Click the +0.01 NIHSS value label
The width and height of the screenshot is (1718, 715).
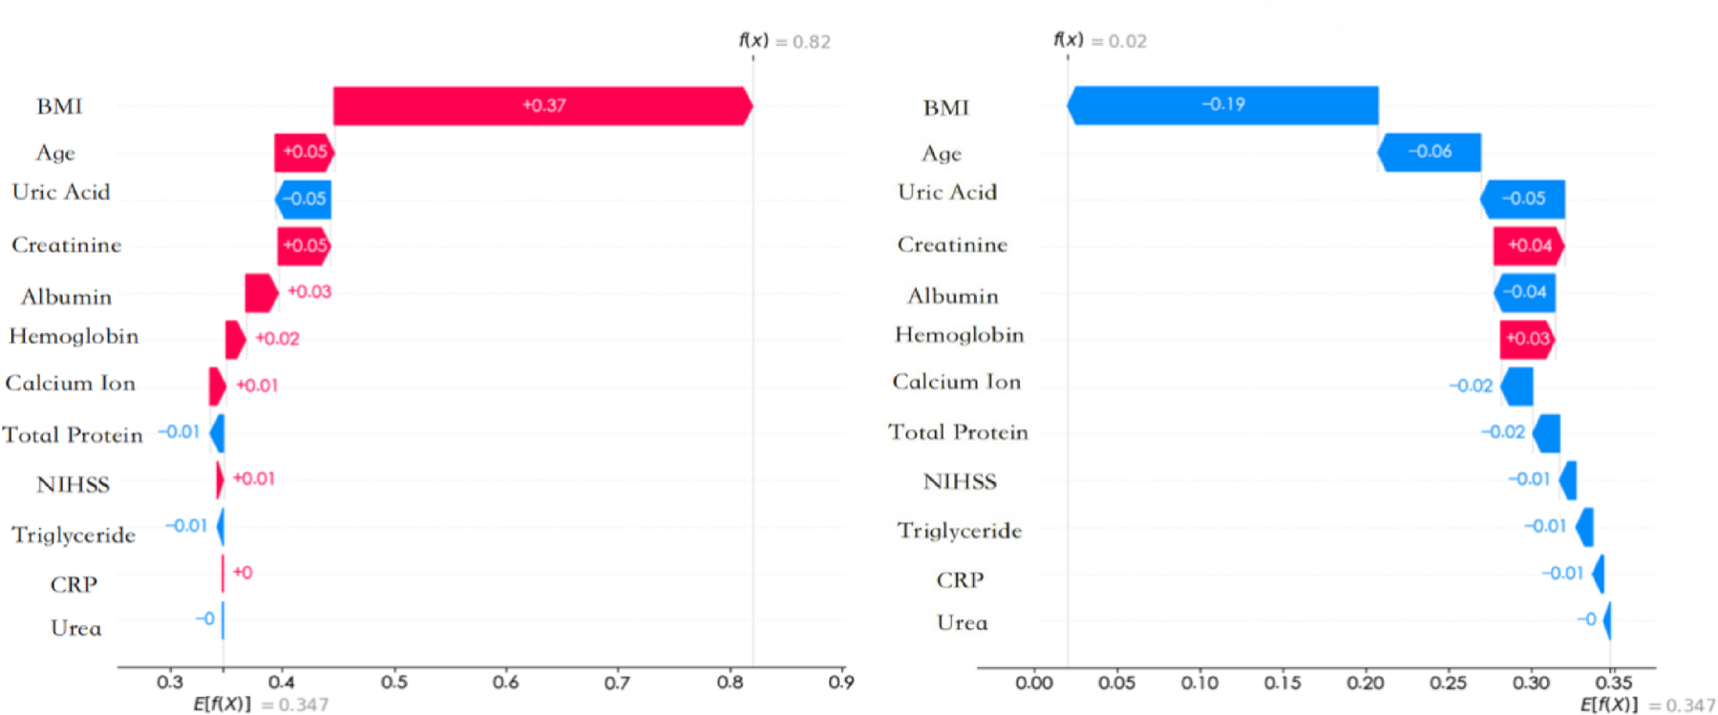(x=254, y=478)
